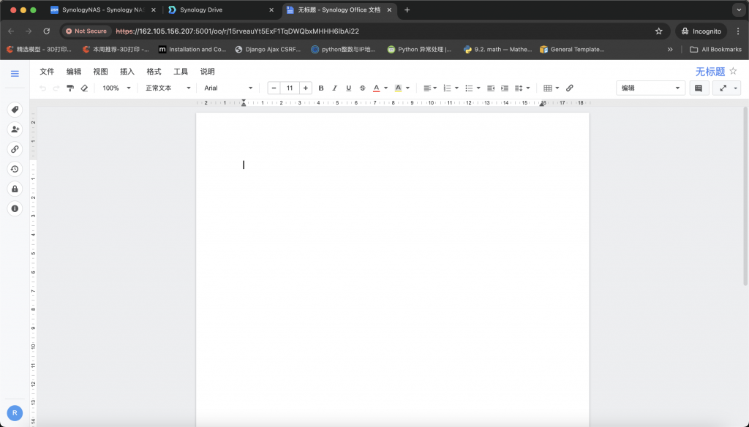
Task: Insert a hyperlink using toolbar link icon
Action: (x=570, y=88)
